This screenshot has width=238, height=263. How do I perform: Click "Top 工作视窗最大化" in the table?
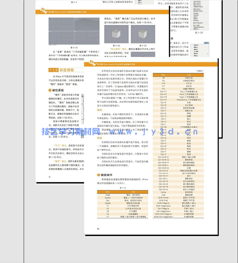click(x=189, y=92)
